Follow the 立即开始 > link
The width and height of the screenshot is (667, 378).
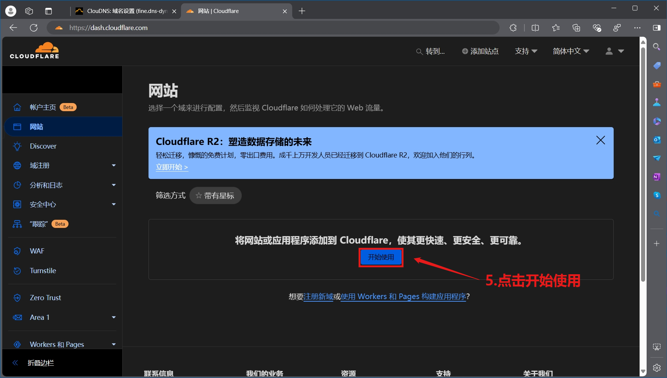(x=172, y=167)
